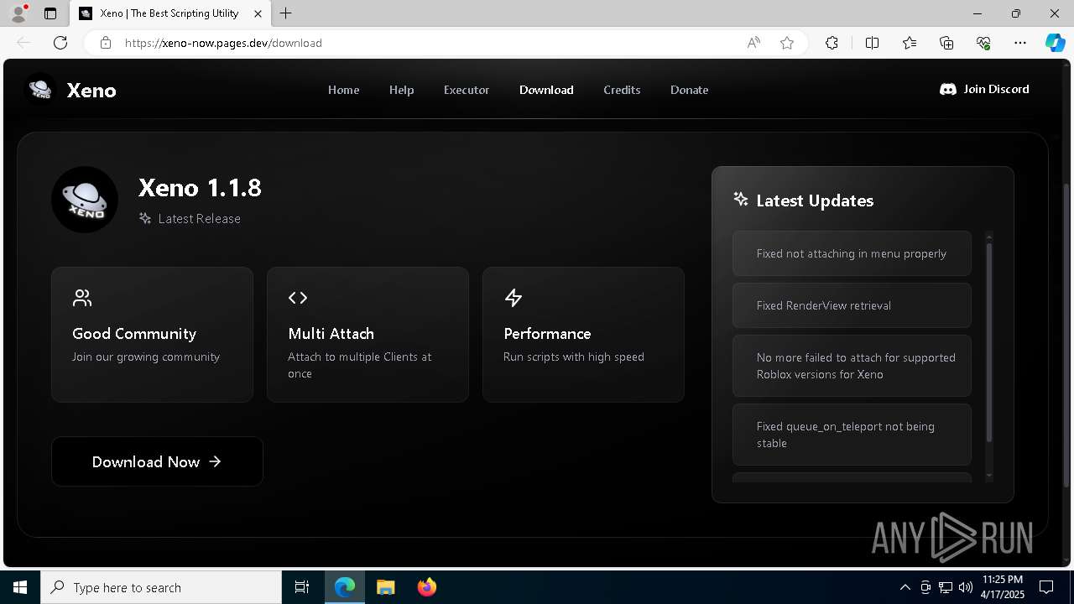
Task: Open the clock showing 11:25 PM
Action: point(1003,587)
